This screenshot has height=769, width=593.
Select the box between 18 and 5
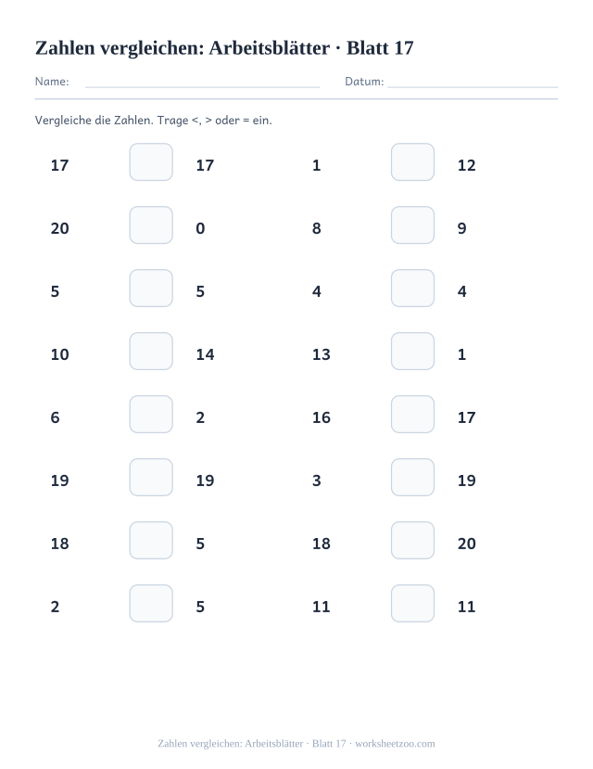pyautogui.click(x=151, y=541)
